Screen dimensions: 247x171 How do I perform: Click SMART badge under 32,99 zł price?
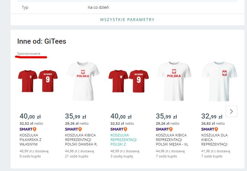click(x=210, y=129)
